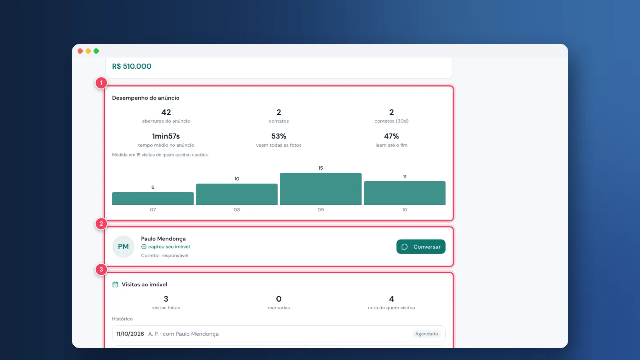Click the 47% leem até o fim stat

[x=392, y=140]
